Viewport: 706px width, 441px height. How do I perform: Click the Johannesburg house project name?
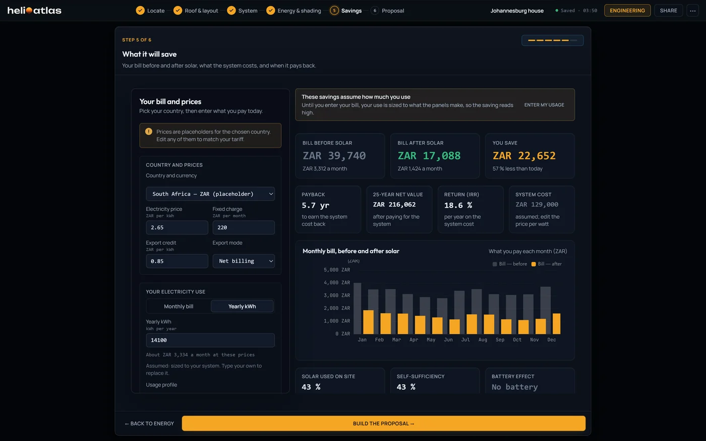pos(517,11)
